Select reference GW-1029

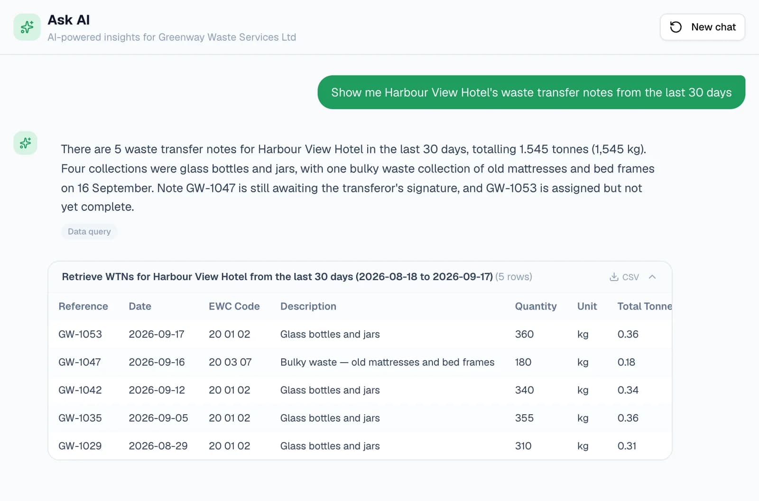[80, 446]
